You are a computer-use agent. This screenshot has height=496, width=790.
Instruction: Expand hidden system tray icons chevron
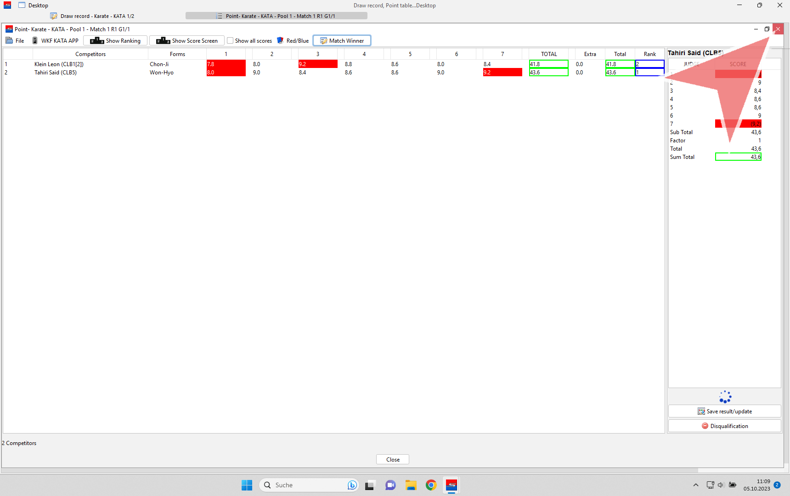click(696, 485)
